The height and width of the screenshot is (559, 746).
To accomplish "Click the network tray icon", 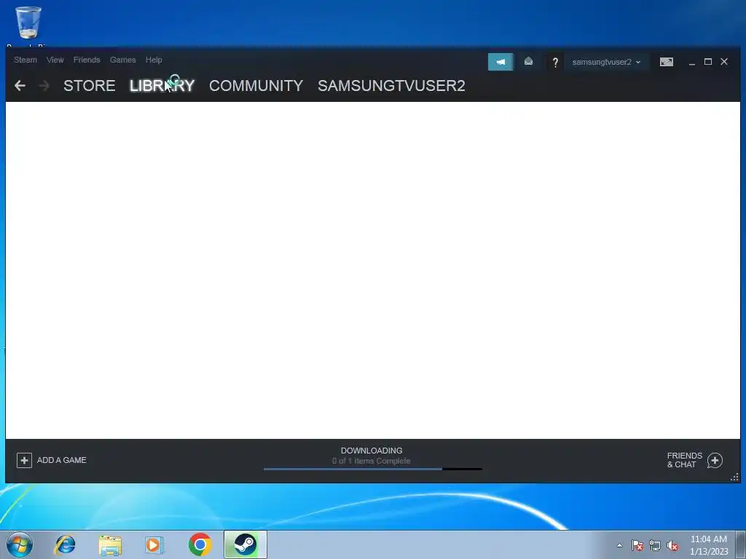I will (x=655, y=546).
